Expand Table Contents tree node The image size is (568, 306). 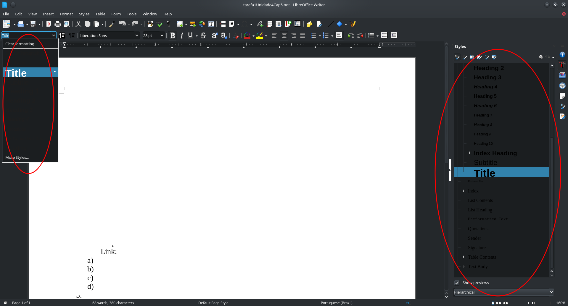click(464, 257)
